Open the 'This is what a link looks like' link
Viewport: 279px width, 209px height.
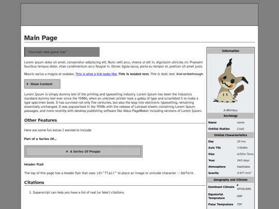[x=96, y=74]
